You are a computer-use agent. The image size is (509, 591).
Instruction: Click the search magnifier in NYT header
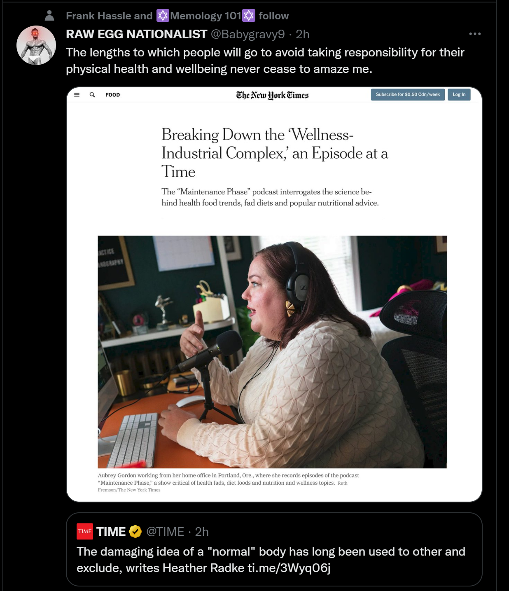(x=92, y=95)
